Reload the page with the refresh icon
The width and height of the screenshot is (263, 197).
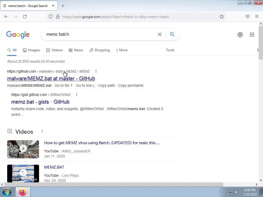pos(25,17)
